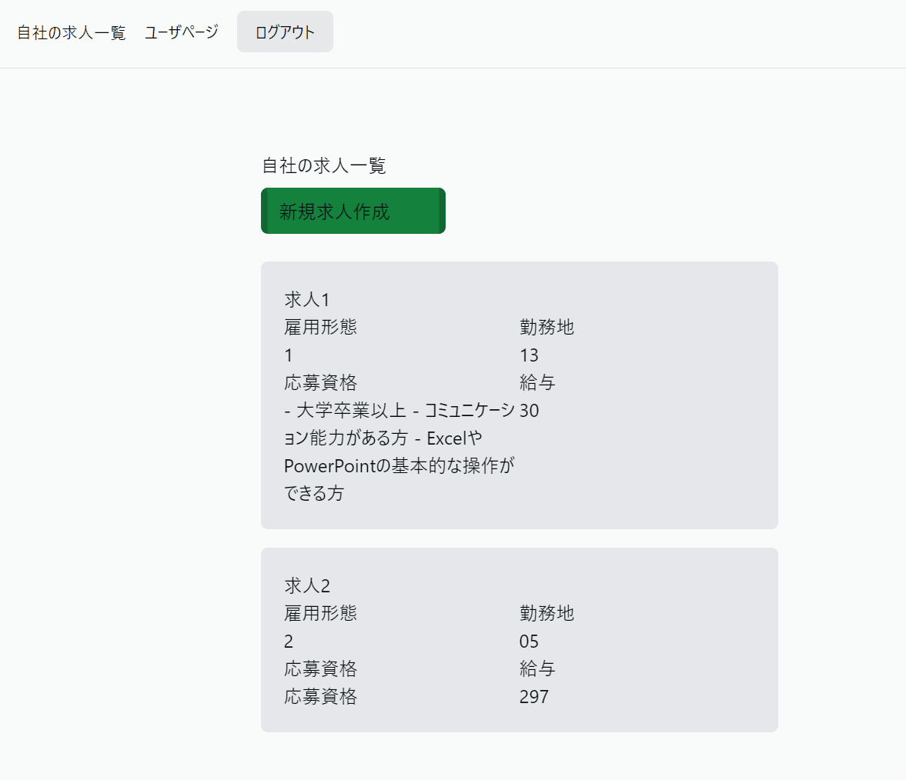Click the 大学卒業以上 qualification description text

click(x=399, y=452)
